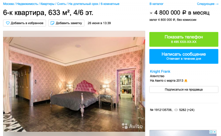Open the Недвижимость breadcrumb
Viewport: 221px width, 136px height.
[27, 4]
